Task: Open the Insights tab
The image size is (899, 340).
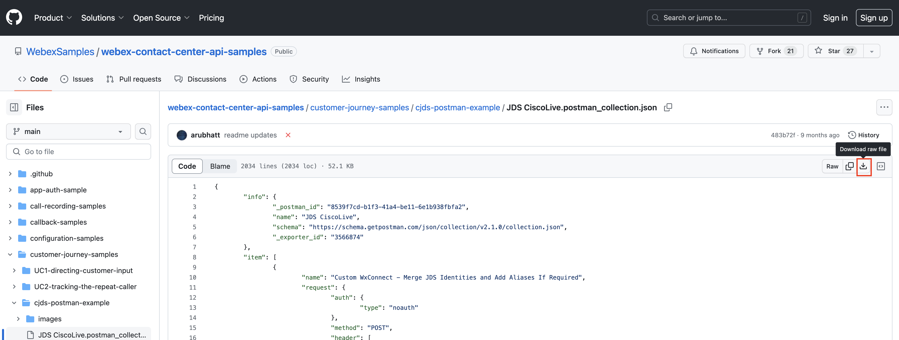Action: [x=361, y=79]
